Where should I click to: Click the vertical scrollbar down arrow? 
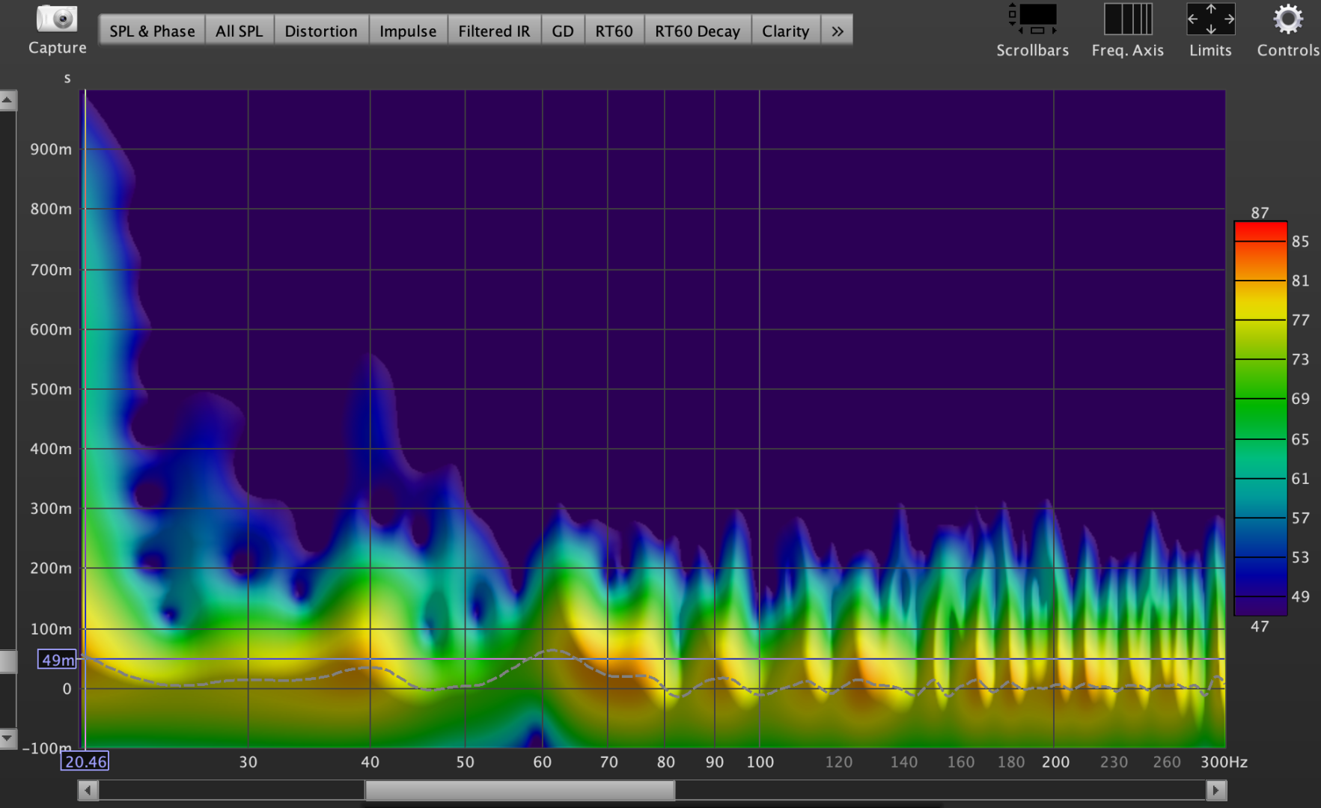[x=7, y=738]
